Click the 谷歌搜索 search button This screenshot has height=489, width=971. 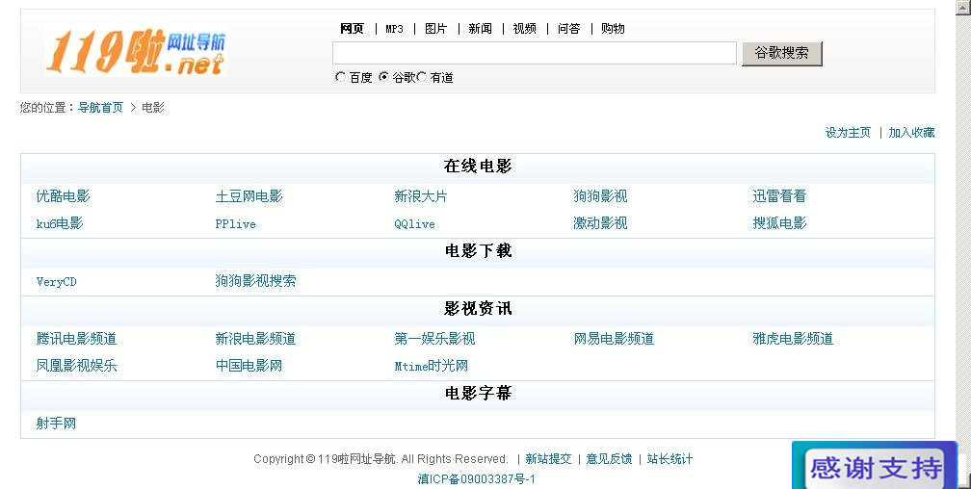click(782, 53)
